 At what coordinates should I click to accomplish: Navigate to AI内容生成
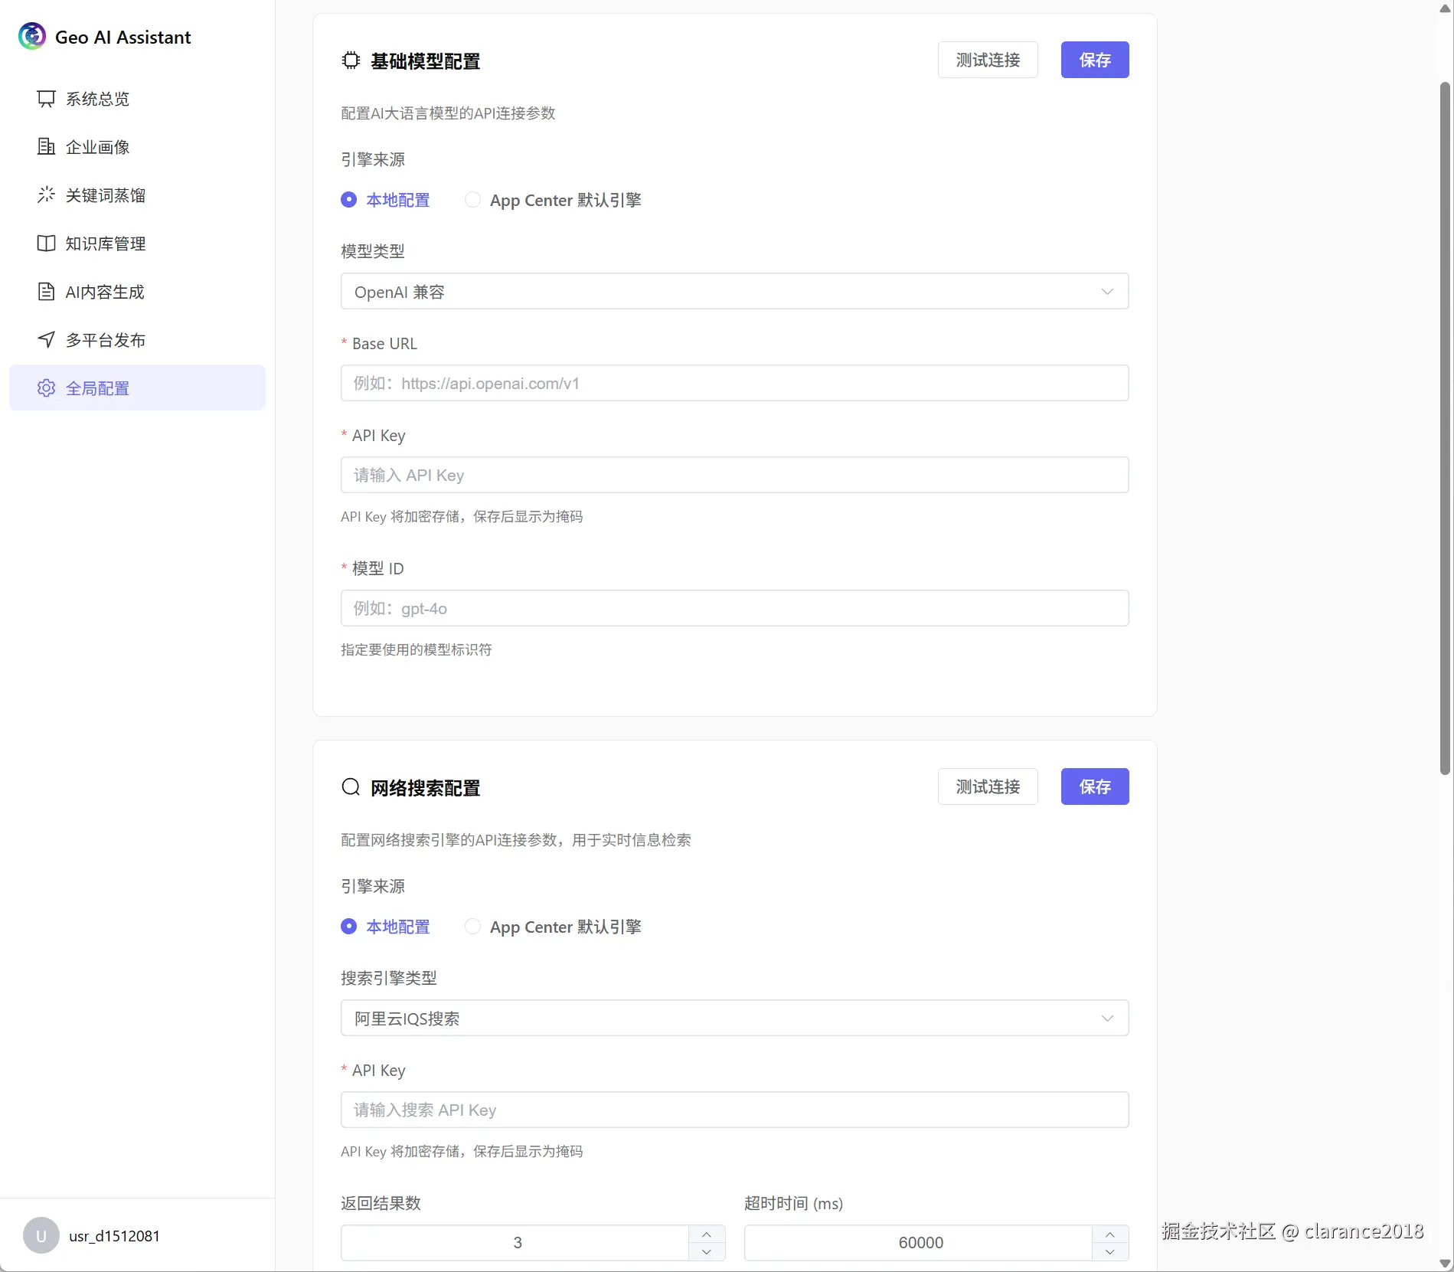pos(137,292)
